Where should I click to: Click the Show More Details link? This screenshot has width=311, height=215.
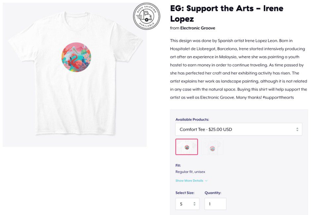[x=189, y=181]
